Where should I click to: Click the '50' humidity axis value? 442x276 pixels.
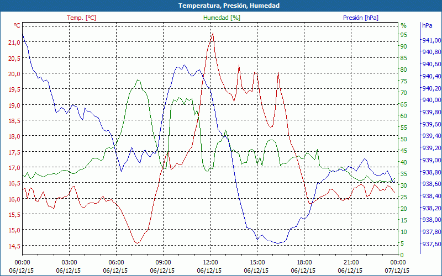click(404, 139)
